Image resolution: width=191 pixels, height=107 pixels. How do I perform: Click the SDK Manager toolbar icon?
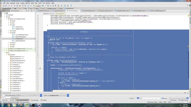click(x=68, y=6)
